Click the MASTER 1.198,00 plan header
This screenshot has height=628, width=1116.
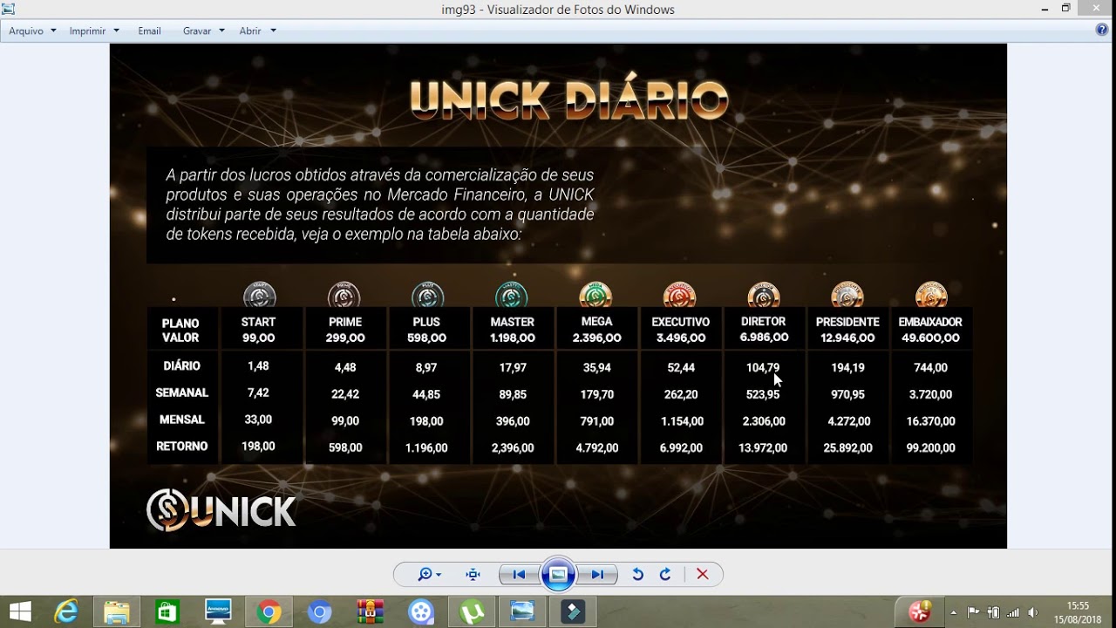(x=513, y=330)
